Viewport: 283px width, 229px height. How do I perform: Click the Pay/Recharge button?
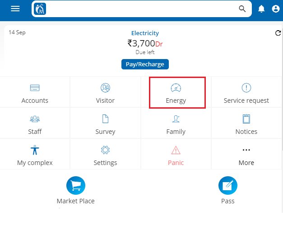tap(145, 64)
